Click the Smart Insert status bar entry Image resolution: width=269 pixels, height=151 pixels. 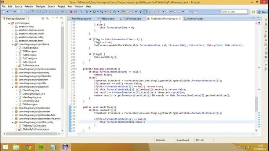tap(183, 140)
